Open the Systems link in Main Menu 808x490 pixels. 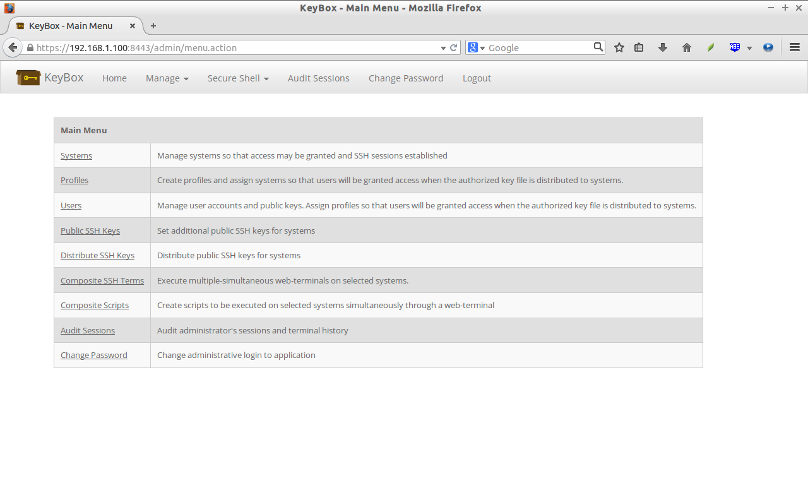click(76, 155)
